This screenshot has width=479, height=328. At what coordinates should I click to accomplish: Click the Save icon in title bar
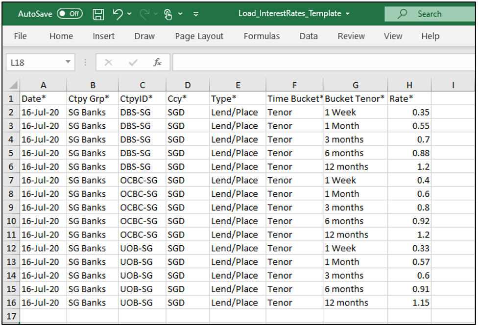pos(98,14)
